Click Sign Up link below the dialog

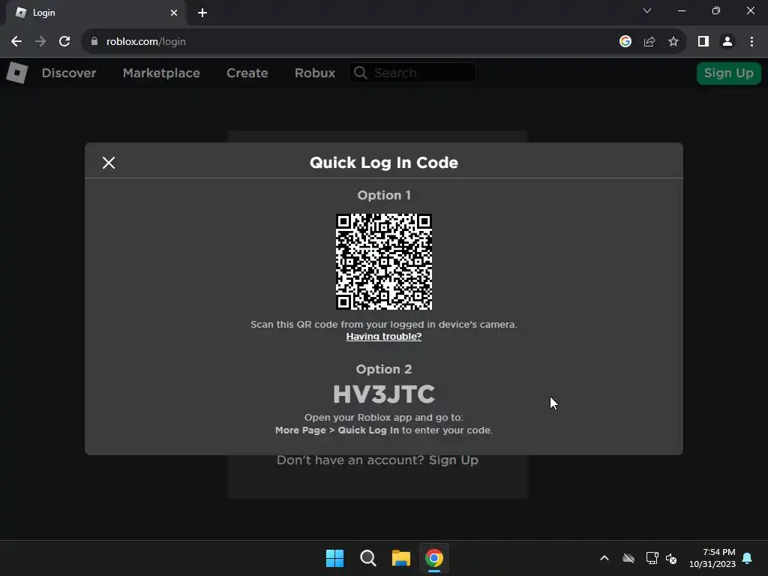[x=454, y=460]
